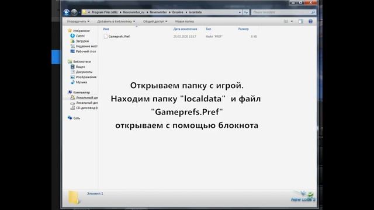Click date 25.03.2020 15:17 cell
Image resolution: width=374 pixels, height=210 pixels.
pos(185,36)
